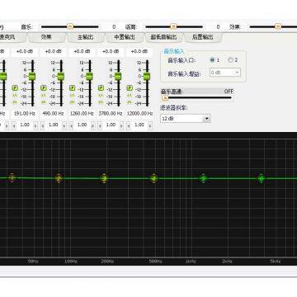
Task: Click the 490.00 Hz frequency field
Action: [53, 113]
